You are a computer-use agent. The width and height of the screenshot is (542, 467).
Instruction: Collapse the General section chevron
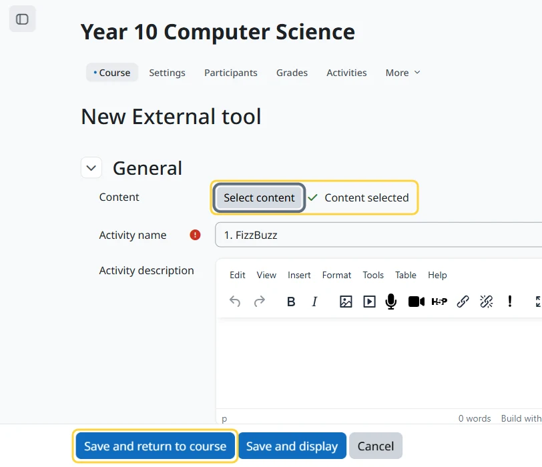pos(91,168)
